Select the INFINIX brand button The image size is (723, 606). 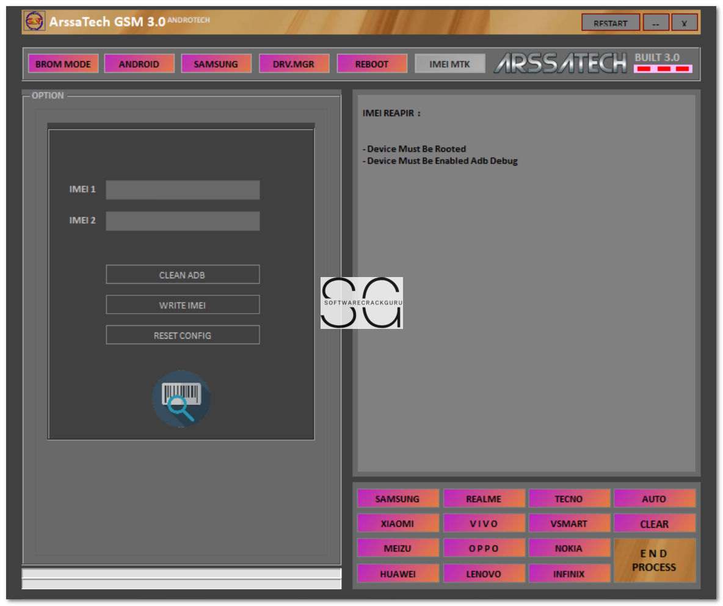pos(570,574)
